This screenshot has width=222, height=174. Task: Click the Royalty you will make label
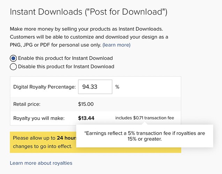tap(39, 118)
